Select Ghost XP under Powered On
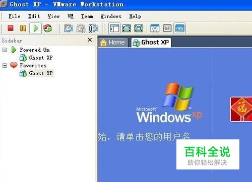 (x=36, y=58)
